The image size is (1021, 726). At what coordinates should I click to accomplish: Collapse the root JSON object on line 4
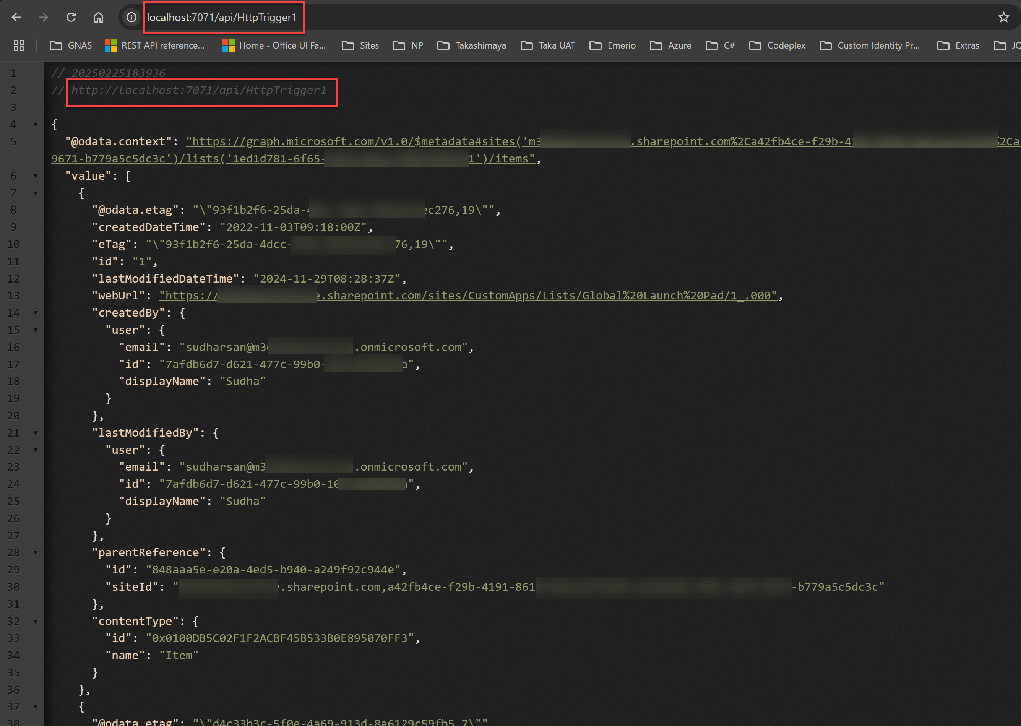pyautogui.click(x=35, y=124)
